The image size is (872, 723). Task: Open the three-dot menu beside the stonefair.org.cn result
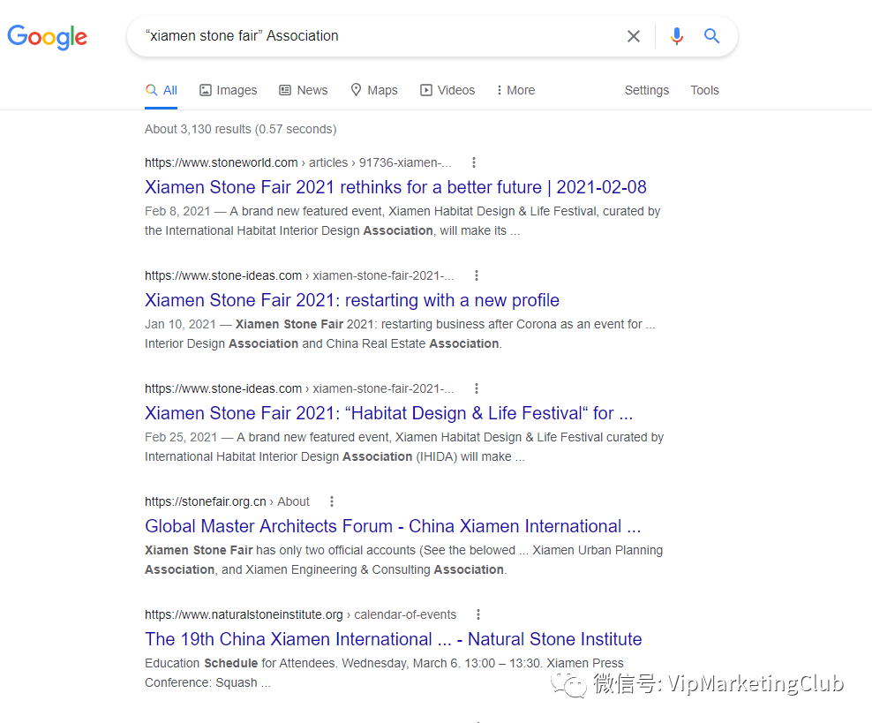pyautogui.click(x=331, y=501)
